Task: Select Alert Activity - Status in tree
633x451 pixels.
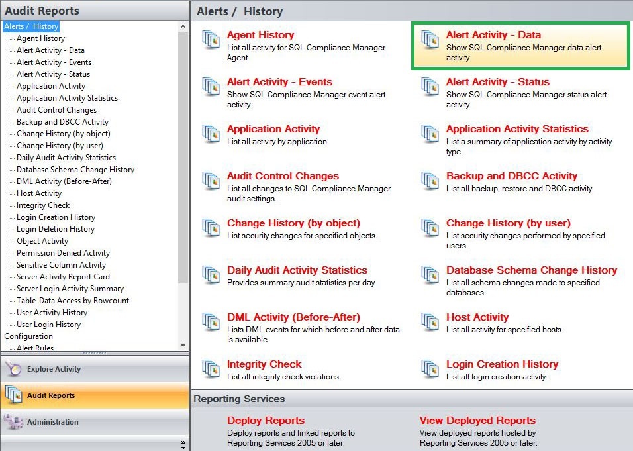Action: coord(53,74)
